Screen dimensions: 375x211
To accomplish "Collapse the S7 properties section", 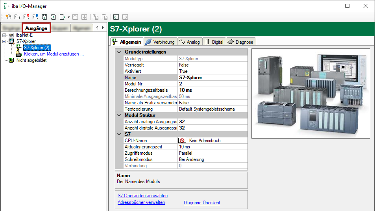I will (119, 134).
